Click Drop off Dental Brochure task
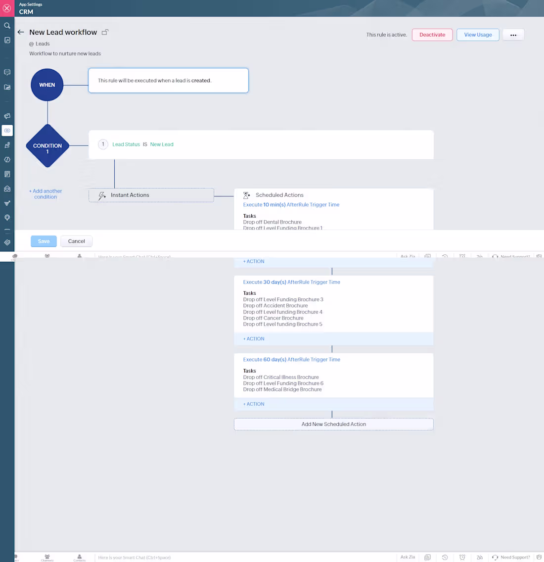 272,222
